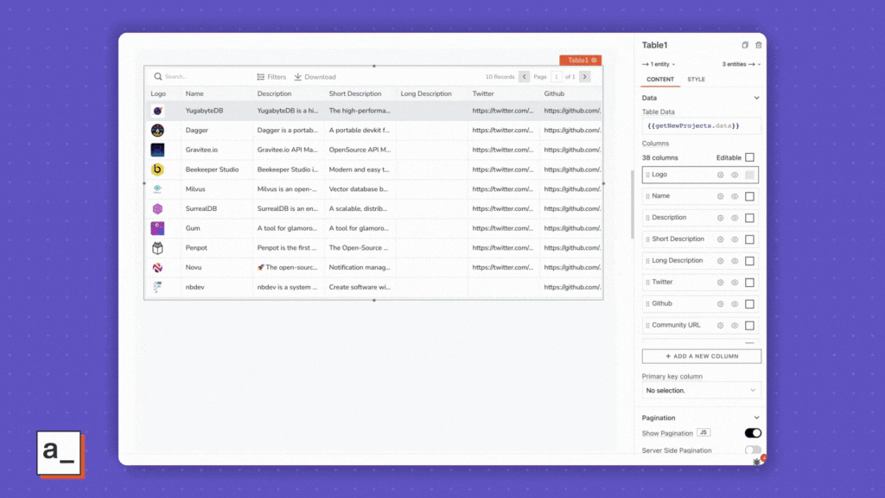The image size is (885, 498).
Task: Collapse the Pagination section chevron
Action: coord(757,418)
